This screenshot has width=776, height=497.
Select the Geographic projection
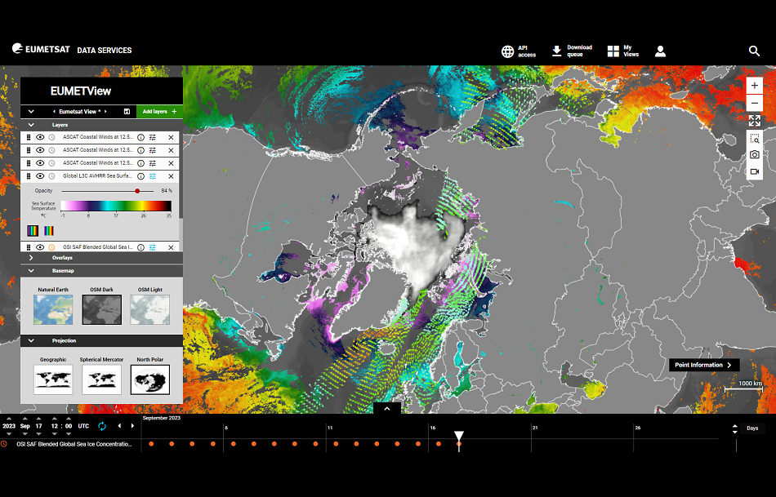point(53,379)
